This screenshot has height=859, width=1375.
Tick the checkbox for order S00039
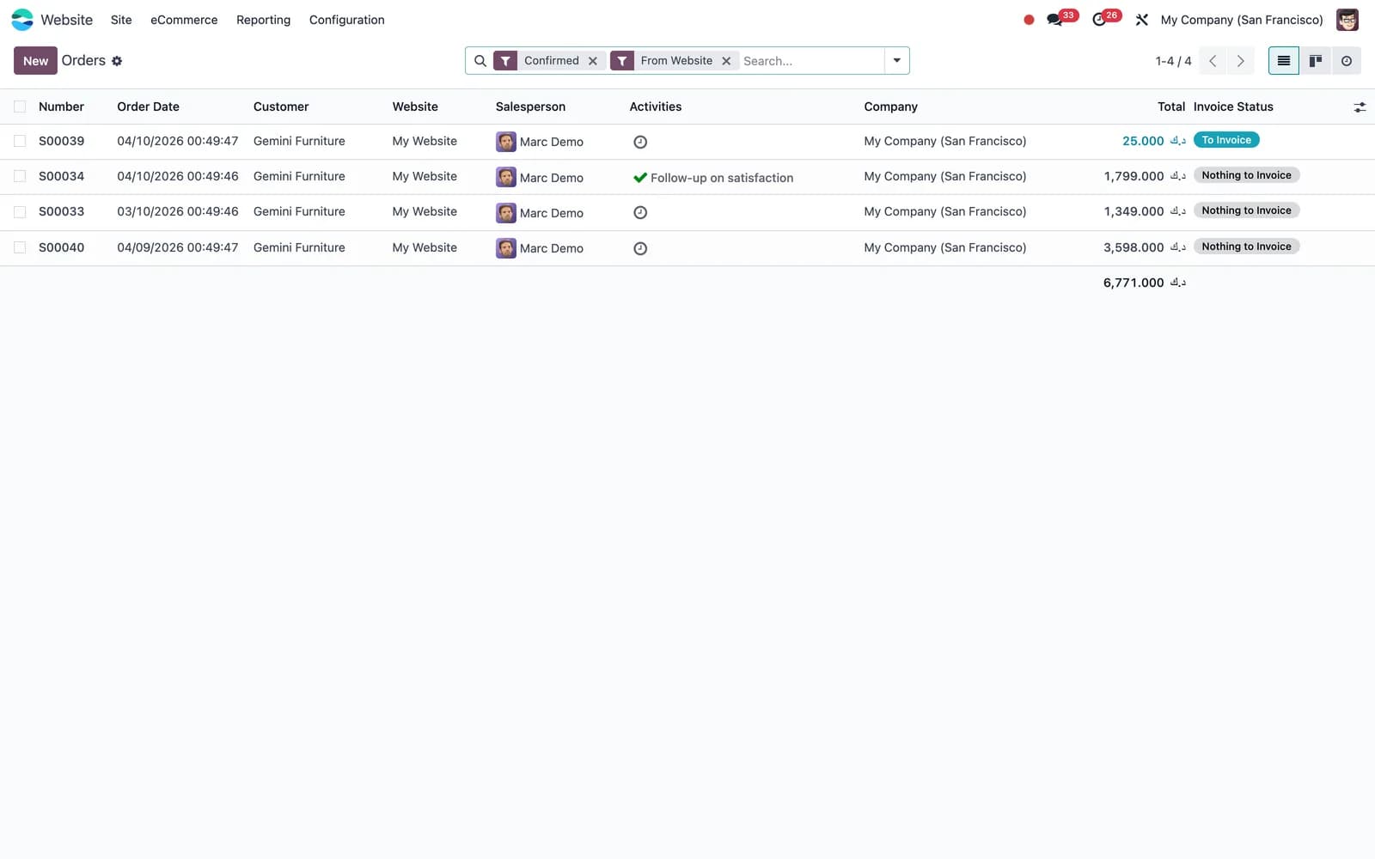(20, 141)
